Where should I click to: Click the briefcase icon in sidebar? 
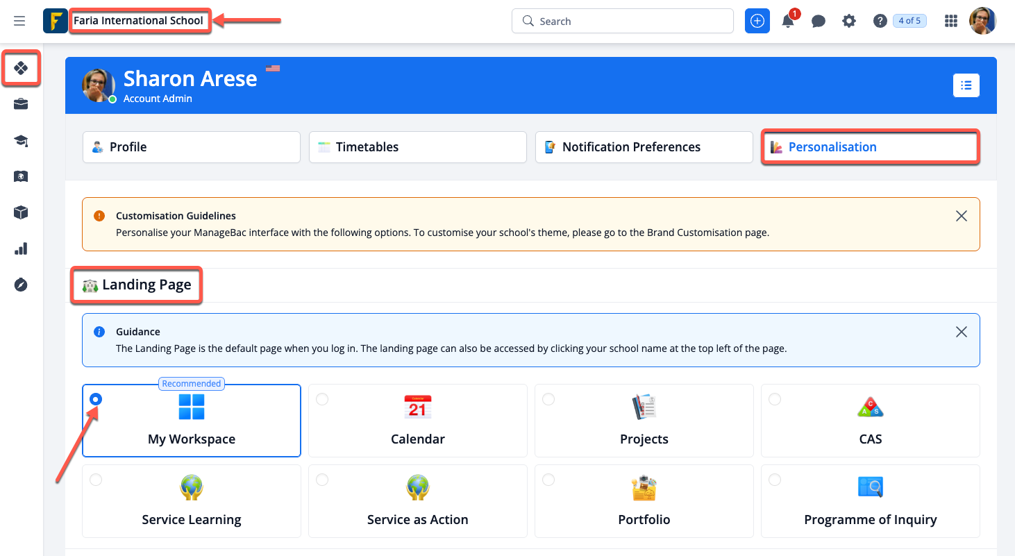point(21,105)
